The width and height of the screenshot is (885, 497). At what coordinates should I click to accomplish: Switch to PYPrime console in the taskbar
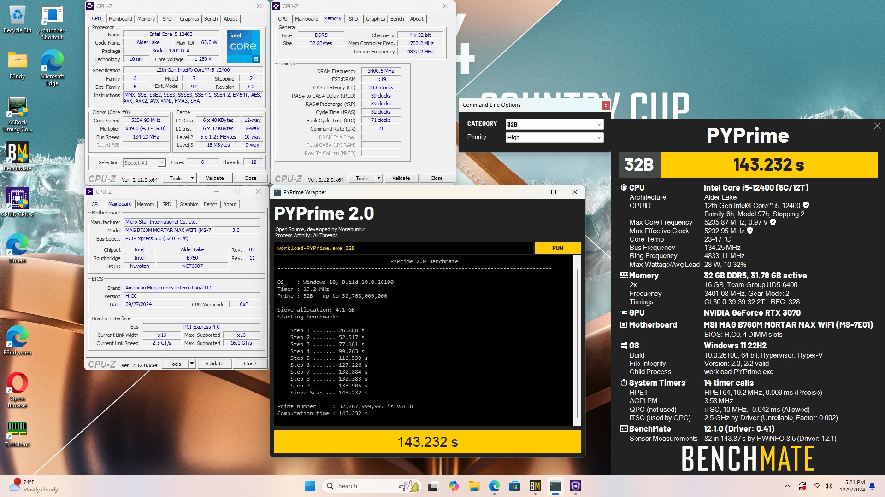555,486
